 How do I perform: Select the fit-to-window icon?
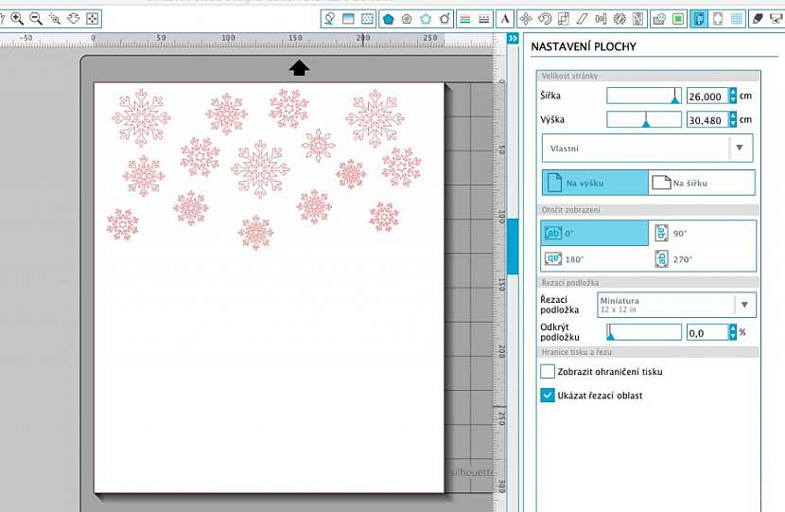93,18
